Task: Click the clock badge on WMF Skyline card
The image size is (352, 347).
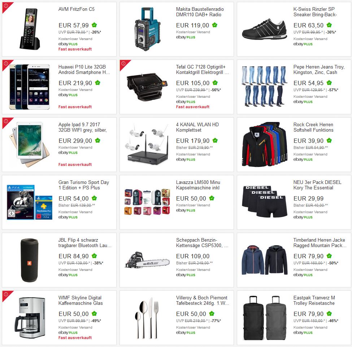Action: pos(6,294)
